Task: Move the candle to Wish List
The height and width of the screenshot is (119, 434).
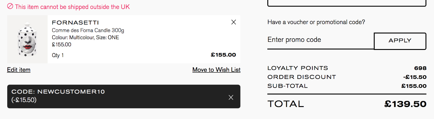Action: pyautogui.click(x=216, y=70)
